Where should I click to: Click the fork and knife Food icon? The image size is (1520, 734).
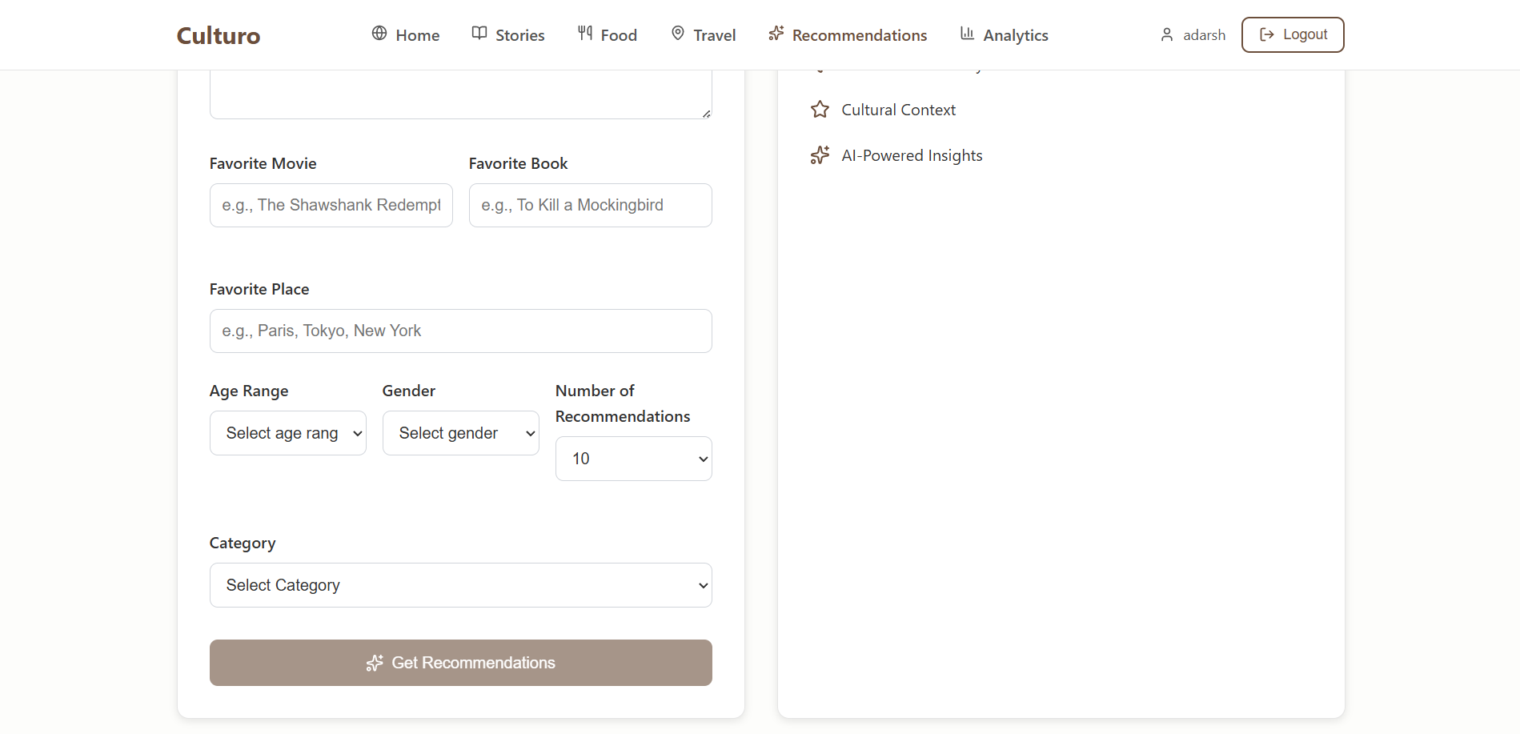tap(585, 34)
